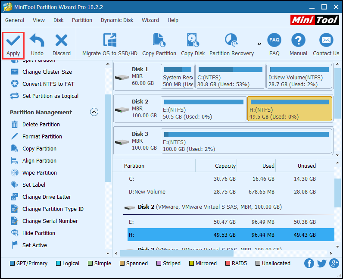The height and width of the screenshot is (279, 343).
Task: Click the MiniTool logo
Action: click(315, 20)
